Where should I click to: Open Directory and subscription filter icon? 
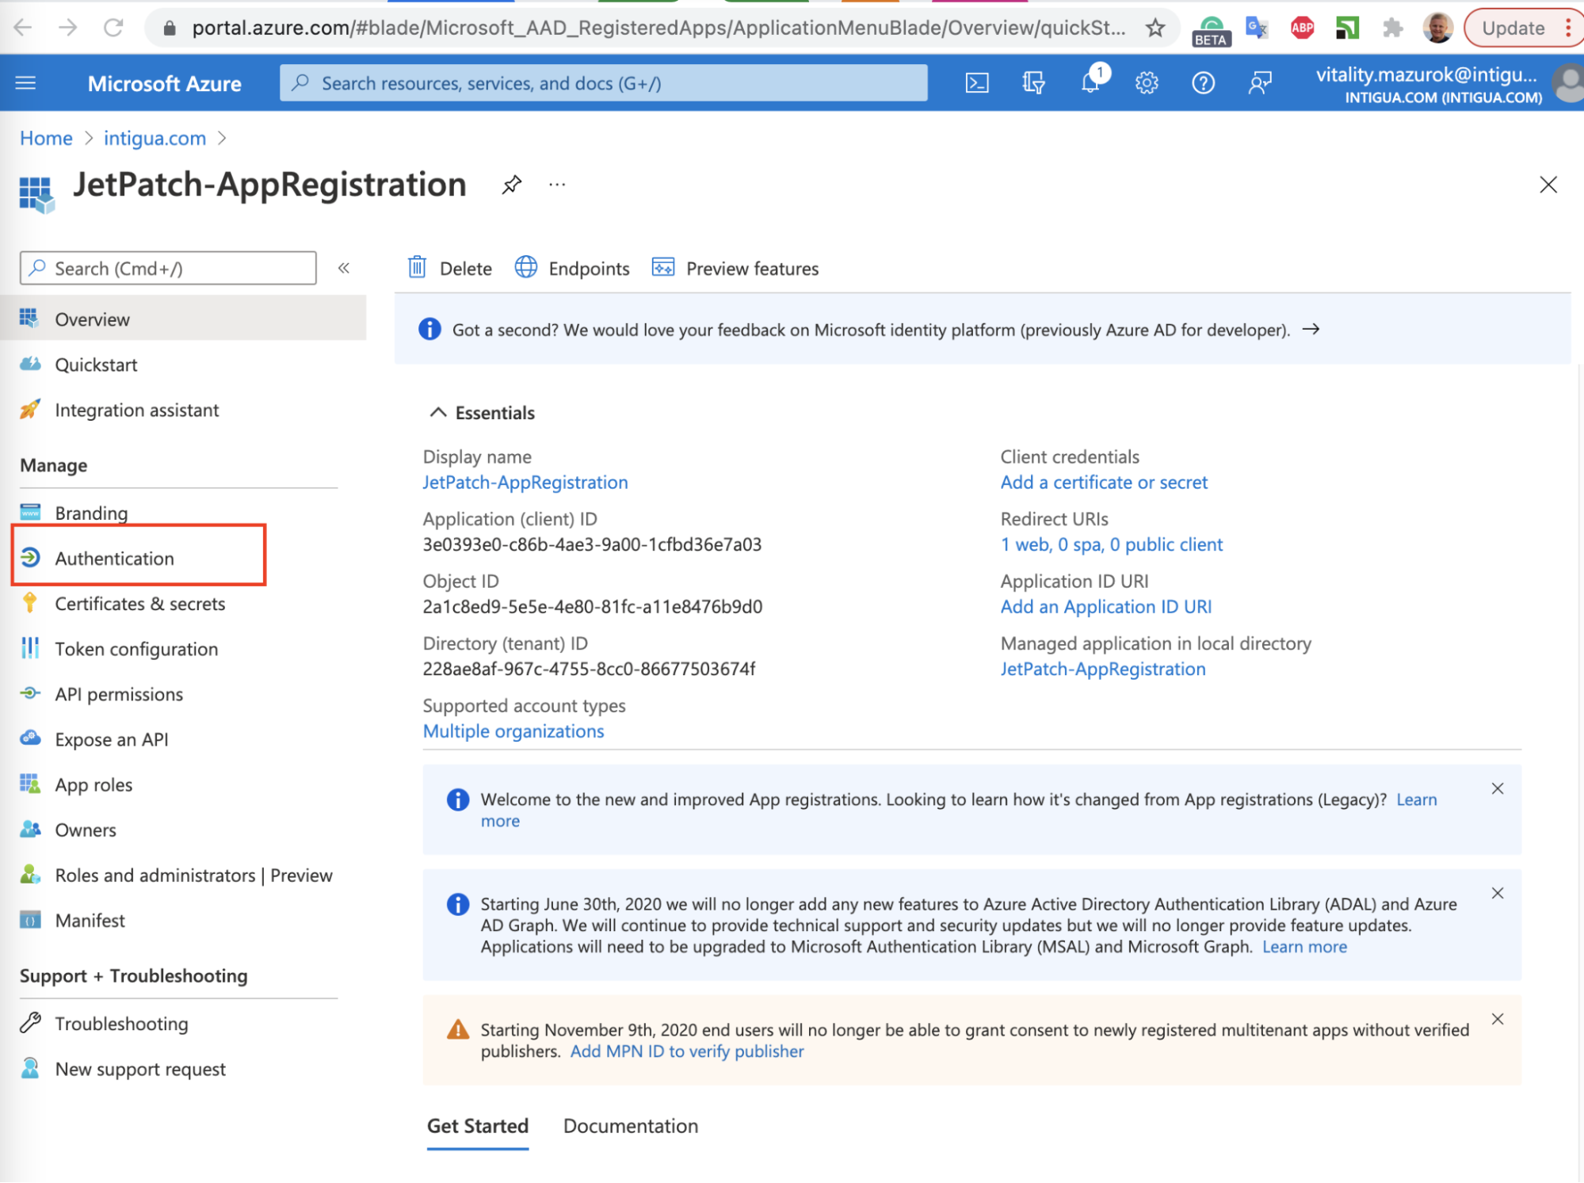pyautogui.click(x=1033, y=82)
